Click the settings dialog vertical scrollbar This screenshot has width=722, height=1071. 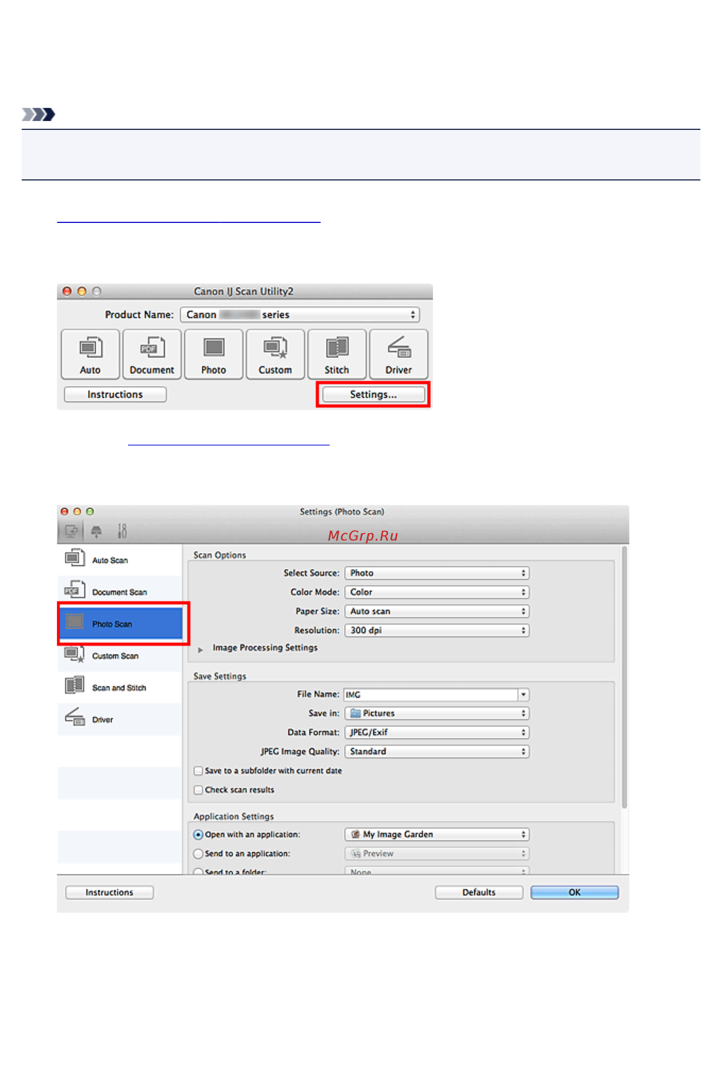coord(624,677)
